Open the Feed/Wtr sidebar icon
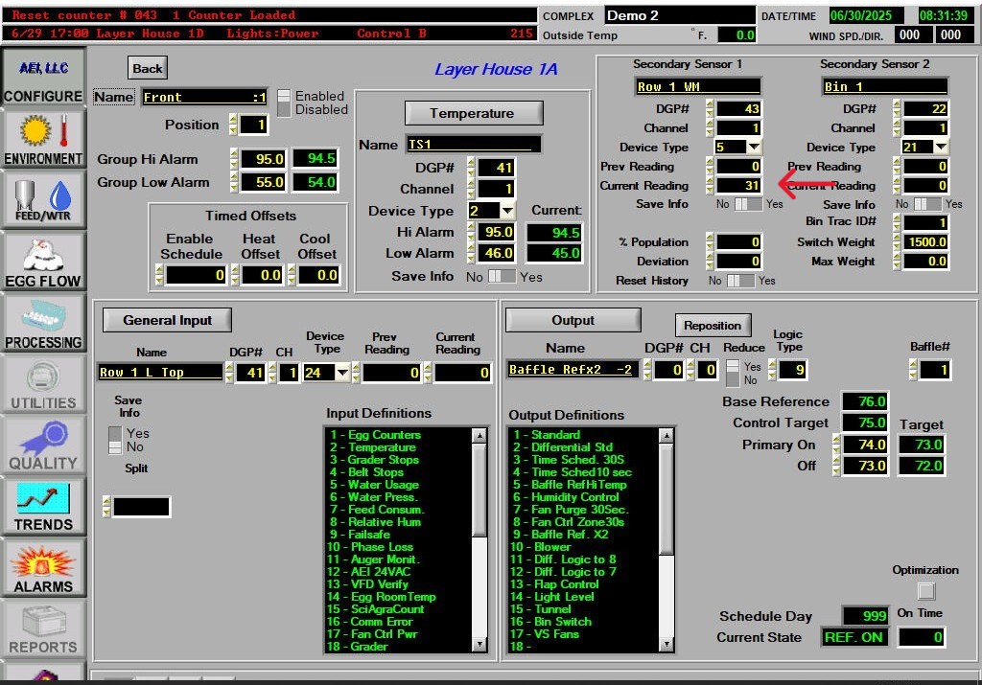 42,200
